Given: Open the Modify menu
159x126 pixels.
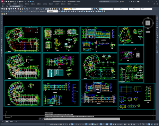Looking at the screenshot, I should coord(51,4).
